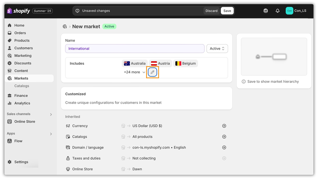Expand Apps section chevron

coord(51,134)
